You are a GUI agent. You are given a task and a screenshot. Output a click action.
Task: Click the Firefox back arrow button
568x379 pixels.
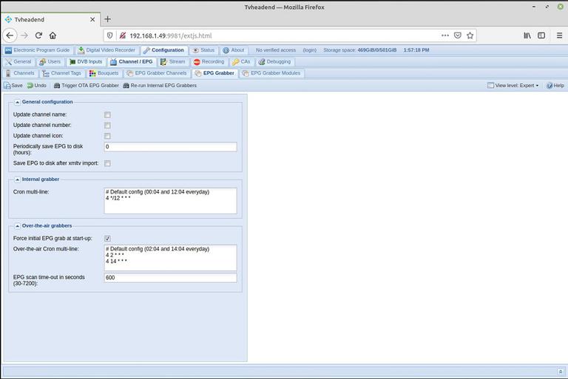[10, 35]
